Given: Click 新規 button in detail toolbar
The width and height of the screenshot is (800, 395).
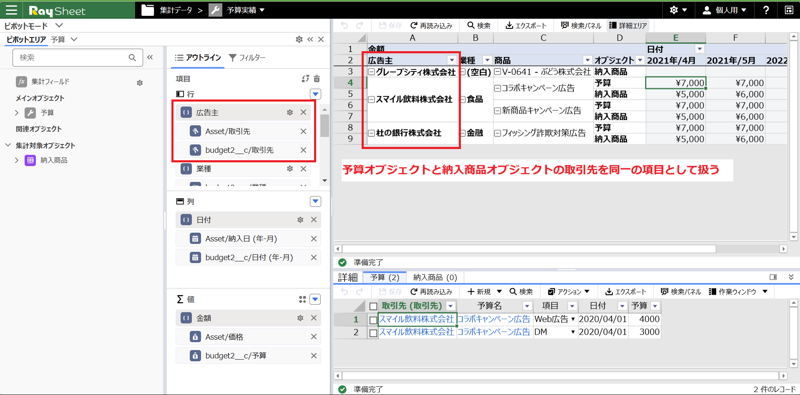Looking at the screenshot, I should (479, 292).
